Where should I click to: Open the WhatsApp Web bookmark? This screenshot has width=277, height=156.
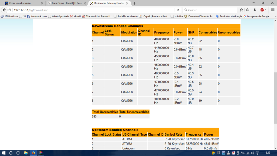point(58,16)
